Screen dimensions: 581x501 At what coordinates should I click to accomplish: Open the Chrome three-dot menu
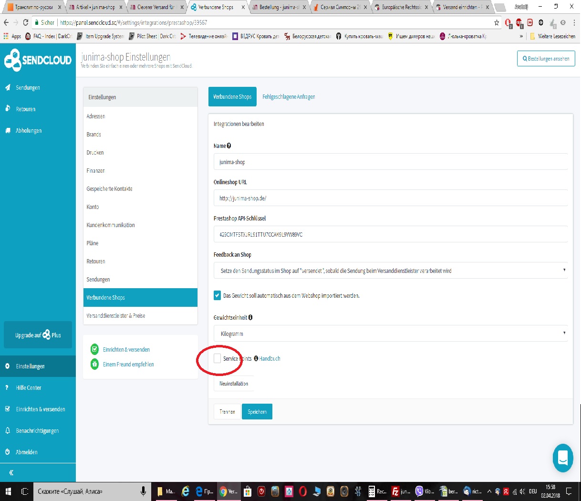[x=574, y=22]
